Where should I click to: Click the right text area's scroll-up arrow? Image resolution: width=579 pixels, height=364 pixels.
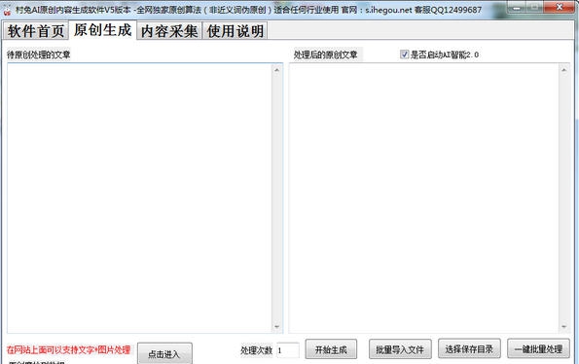tap(563, 70)
